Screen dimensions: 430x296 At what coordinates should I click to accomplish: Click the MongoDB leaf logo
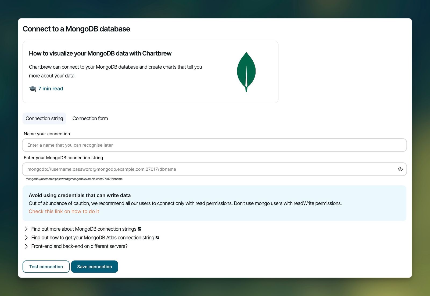(x=246, y=71)
